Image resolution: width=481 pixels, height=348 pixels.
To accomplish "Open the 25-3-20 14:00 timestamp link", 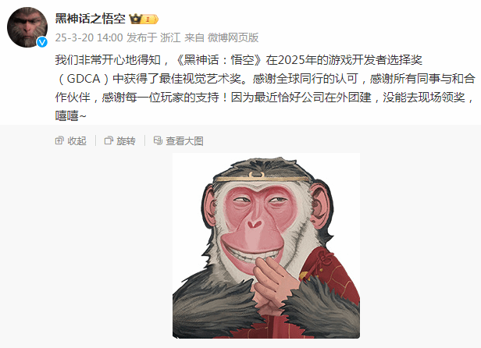I will [89, 37].
